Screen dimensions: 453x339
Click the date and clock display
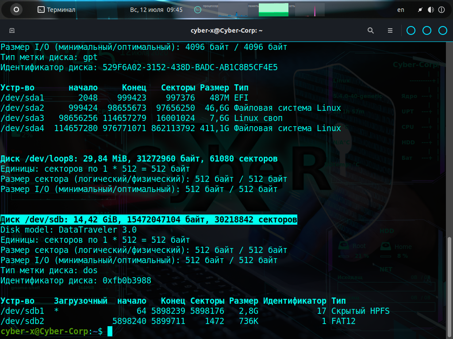pyautogui.click(x=156, y=10)
